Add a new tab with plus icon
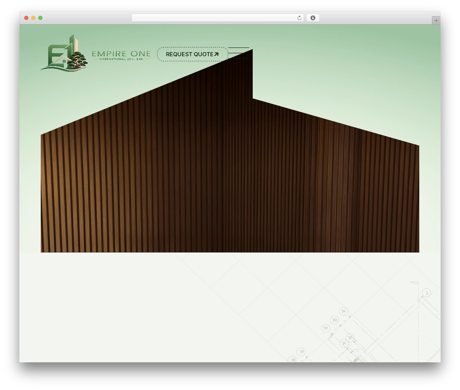This screenshot has height=390, width=460. 436,21
